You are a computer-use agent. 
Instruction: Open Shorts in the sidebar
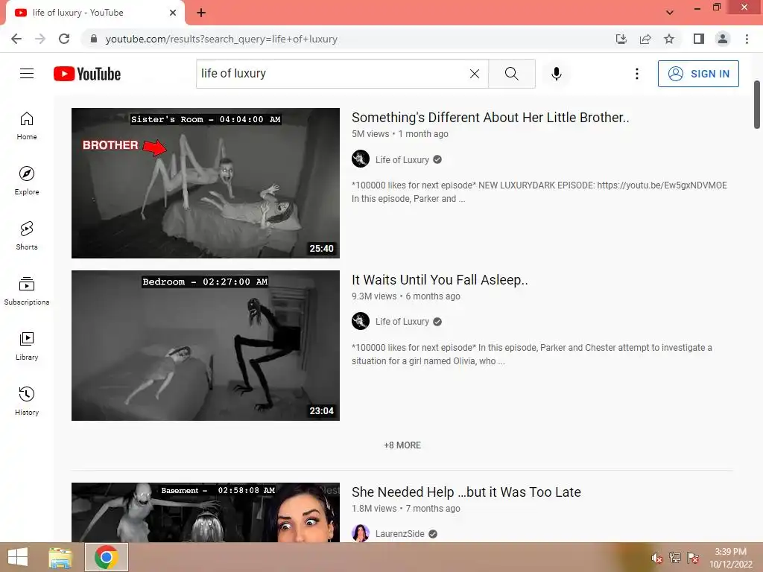[27, 236]
